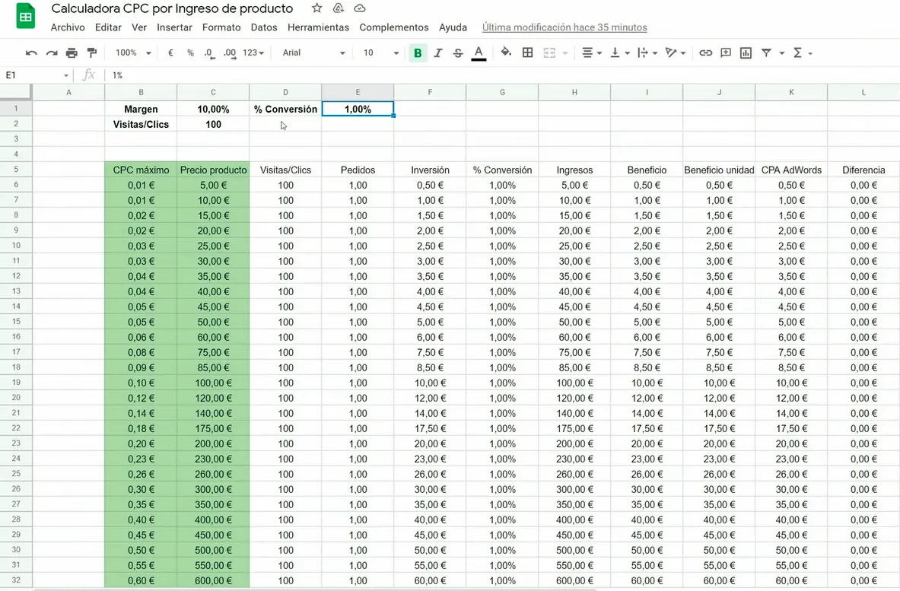Image resolution: width=900 pixels, height=591 pixels.
Task: Increase decimal places
Action: (230, 52)
